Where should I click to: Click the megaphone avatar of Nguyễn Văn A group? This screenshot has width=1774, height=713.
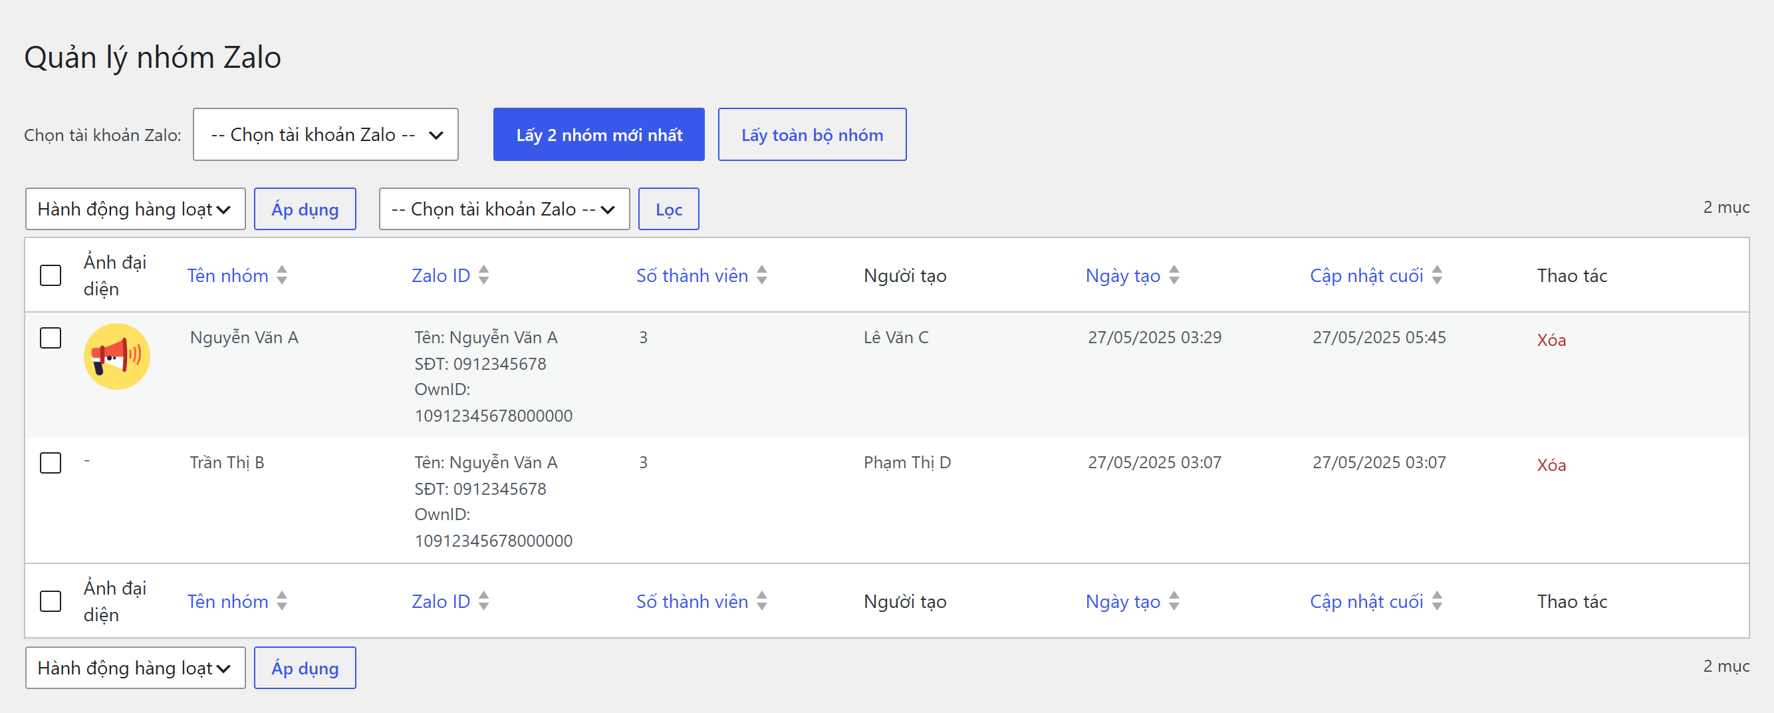(x=116, y=356)
